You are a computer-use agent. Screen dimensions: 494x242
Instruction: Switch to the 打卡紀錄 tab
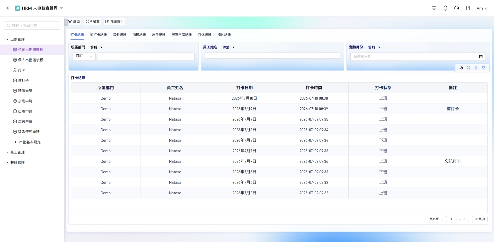[77, 35]
